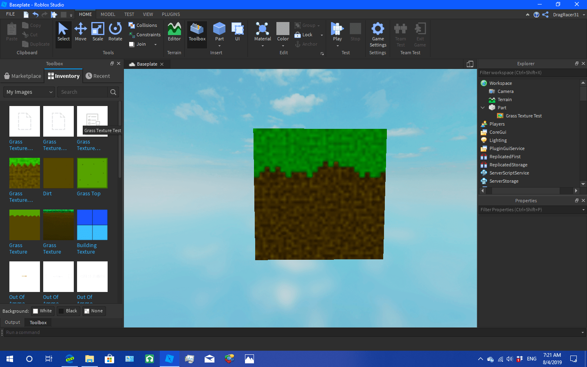The height and width of the screenshot is (367, 587).
Task: Open the UI insert tool
Action: click(x=237, y=32)
